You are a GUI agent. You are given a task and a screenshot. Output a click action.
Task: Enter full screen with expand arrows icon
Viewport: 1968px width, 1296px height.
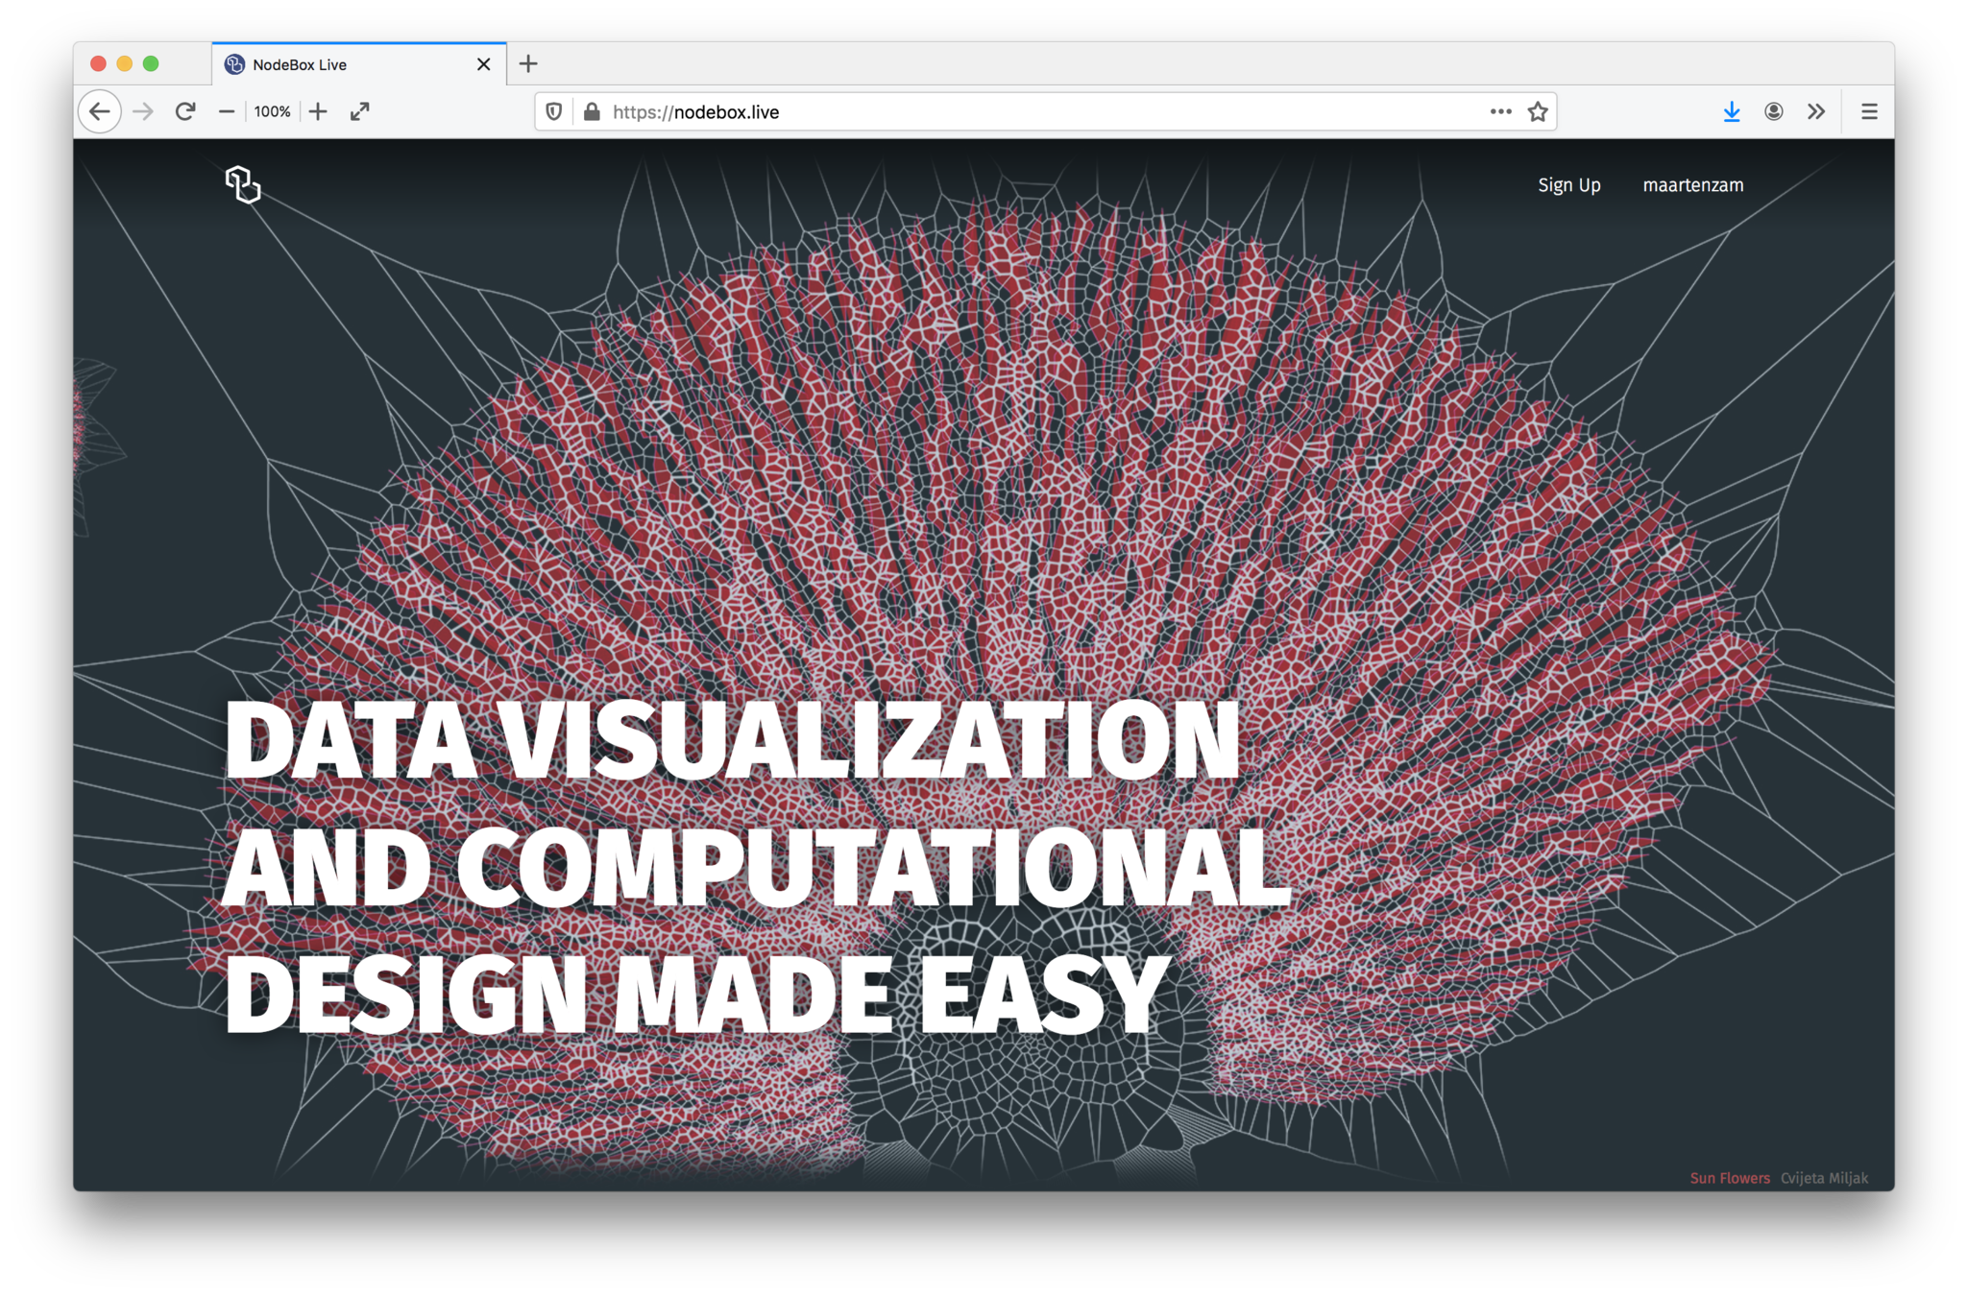click(x=360, y=111)
